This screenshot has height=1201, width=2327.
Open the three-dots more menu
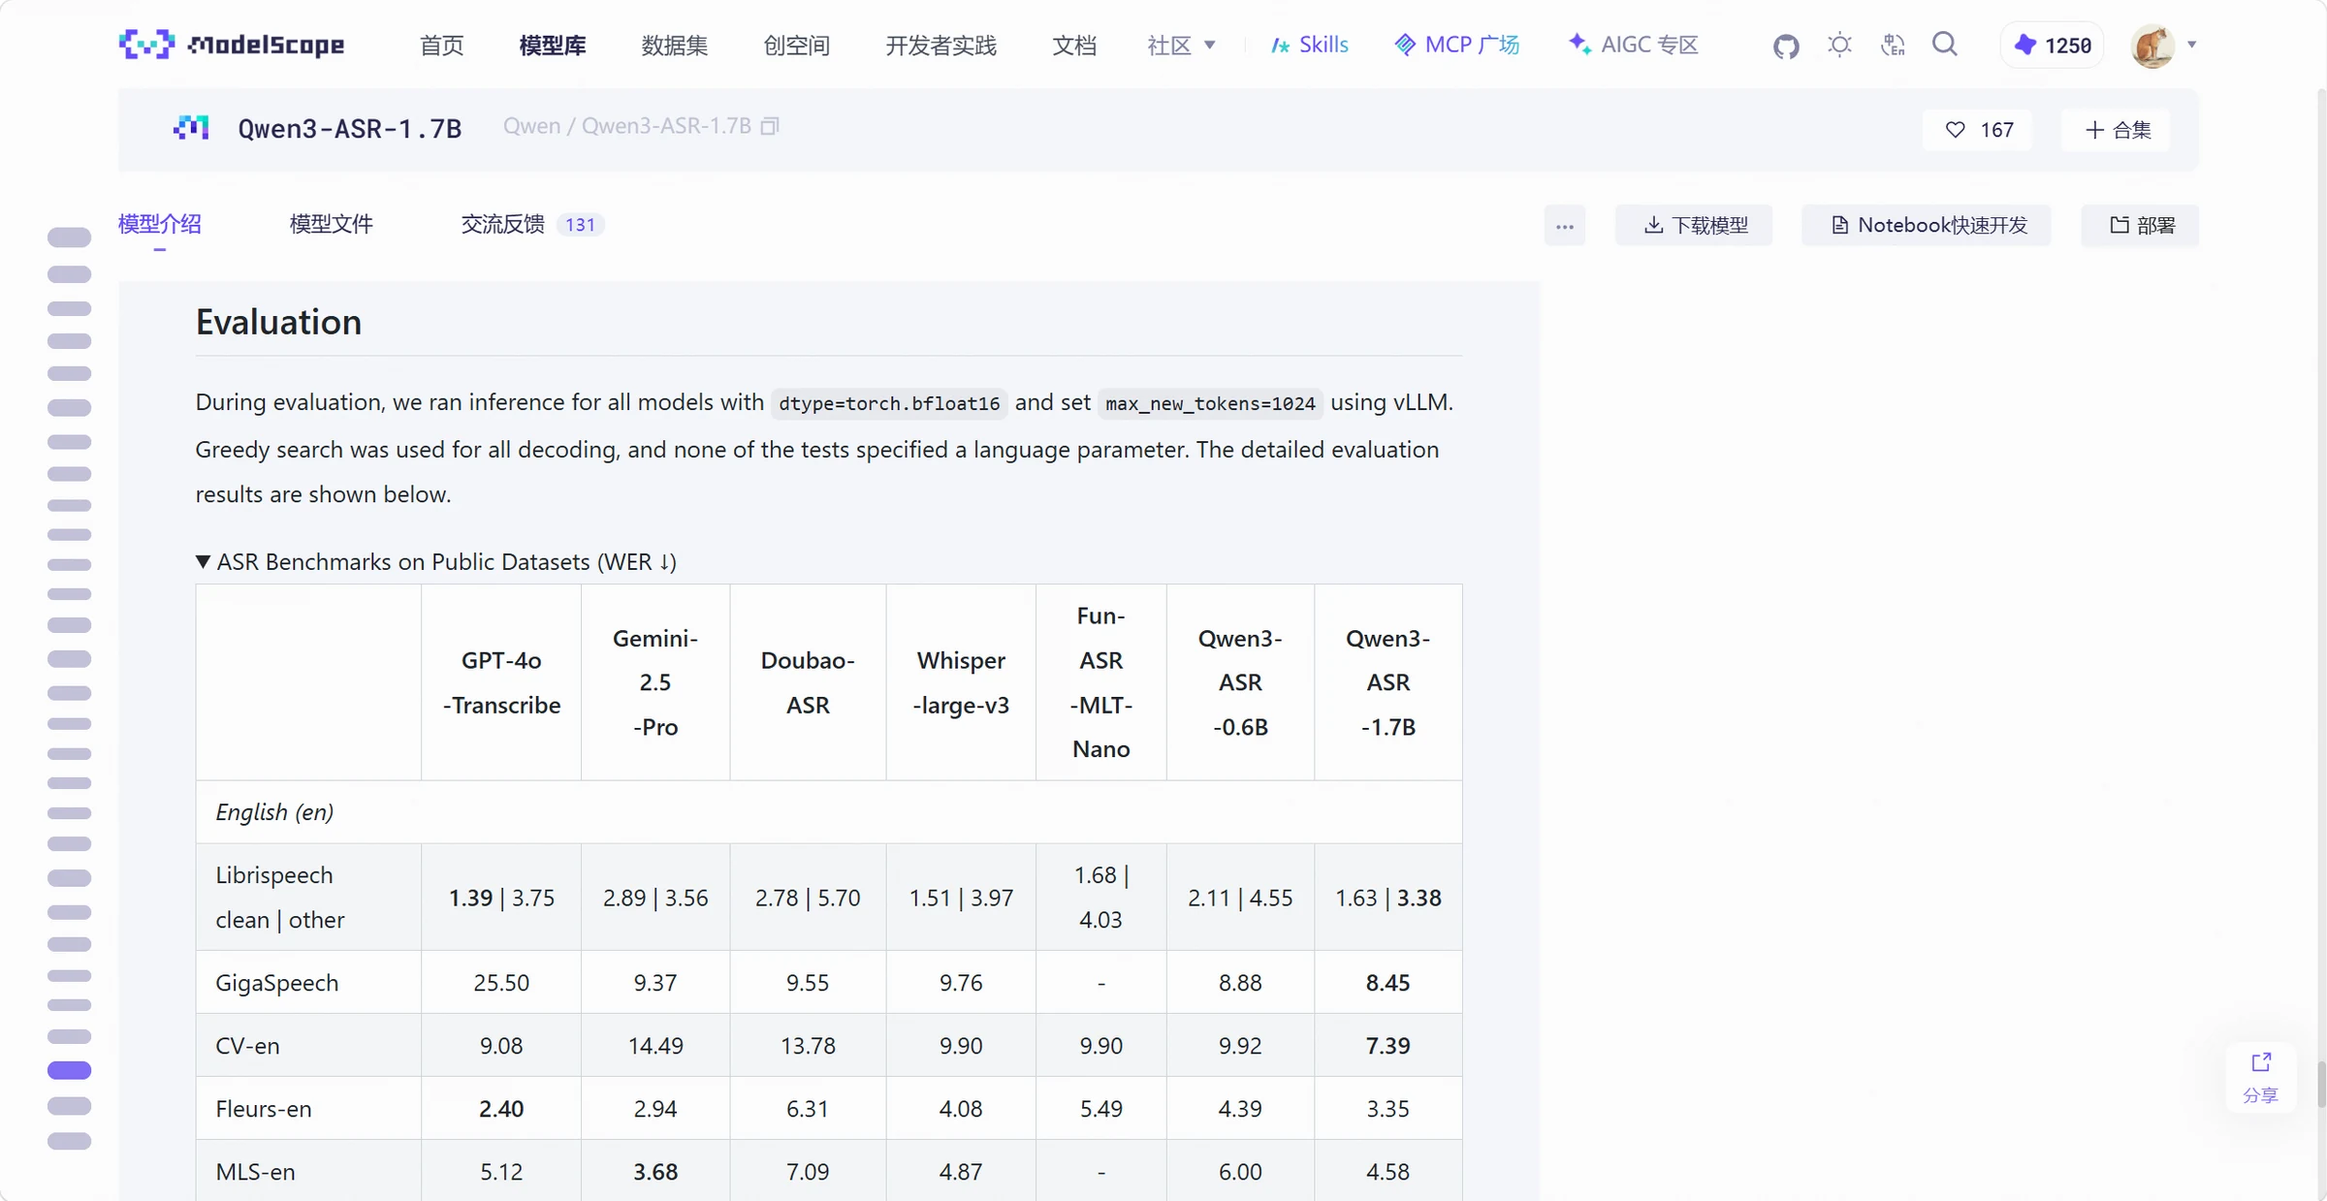click(x=1565, y=226)
